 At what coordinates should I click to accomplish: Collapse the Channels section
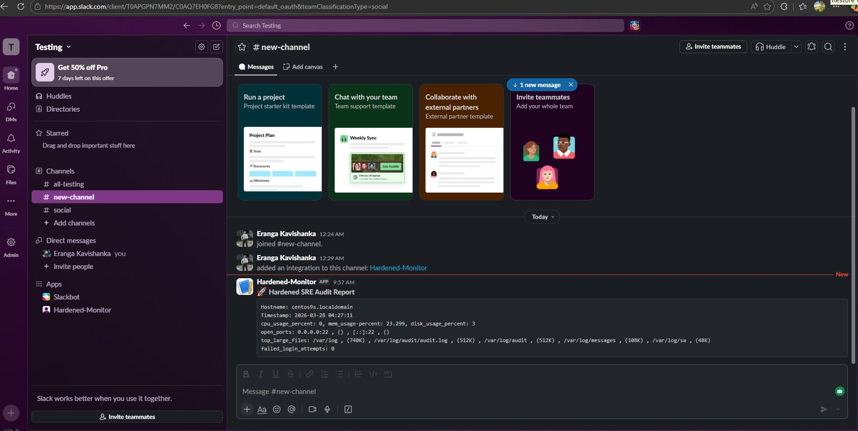tap(60, 171)
